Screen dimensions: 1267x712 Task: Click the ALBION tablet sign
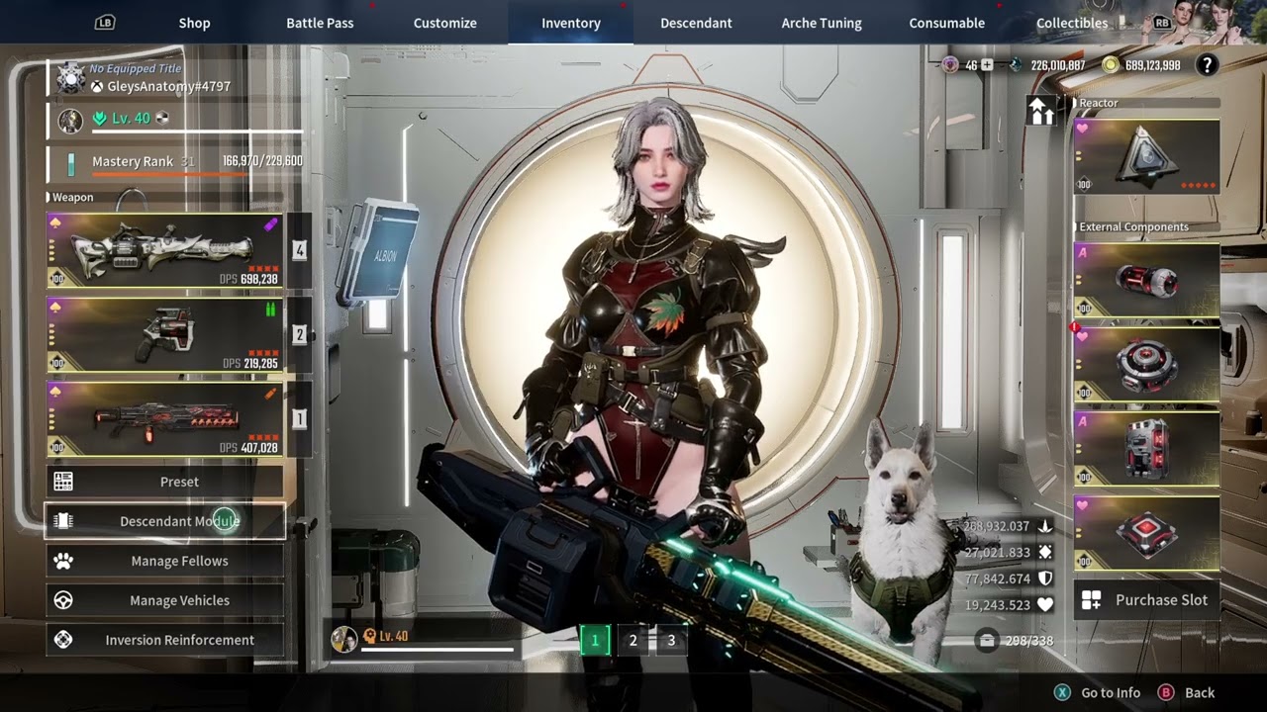click(x=378, y=253)
